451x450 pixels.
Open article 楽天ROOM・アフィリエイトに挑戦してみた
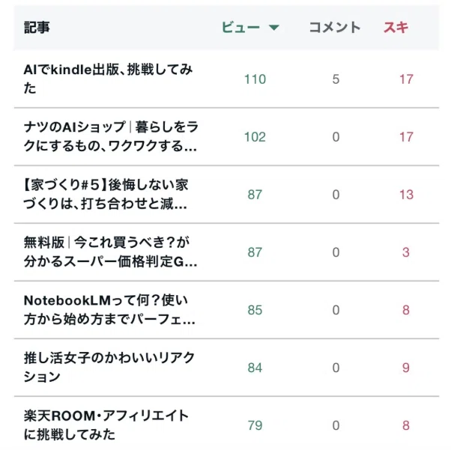point(106,425)
